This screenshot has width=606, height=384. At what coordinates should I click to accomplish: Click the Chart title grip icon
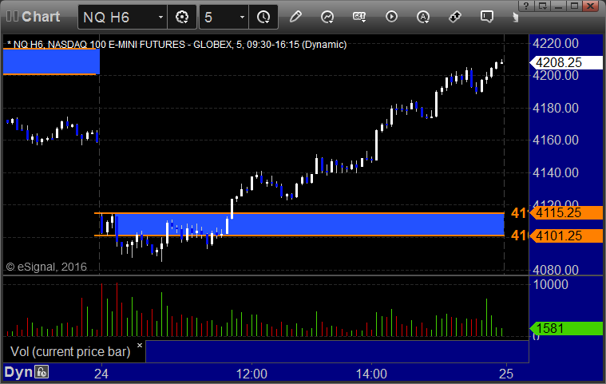pyautogui.click(x=12, y=17)
